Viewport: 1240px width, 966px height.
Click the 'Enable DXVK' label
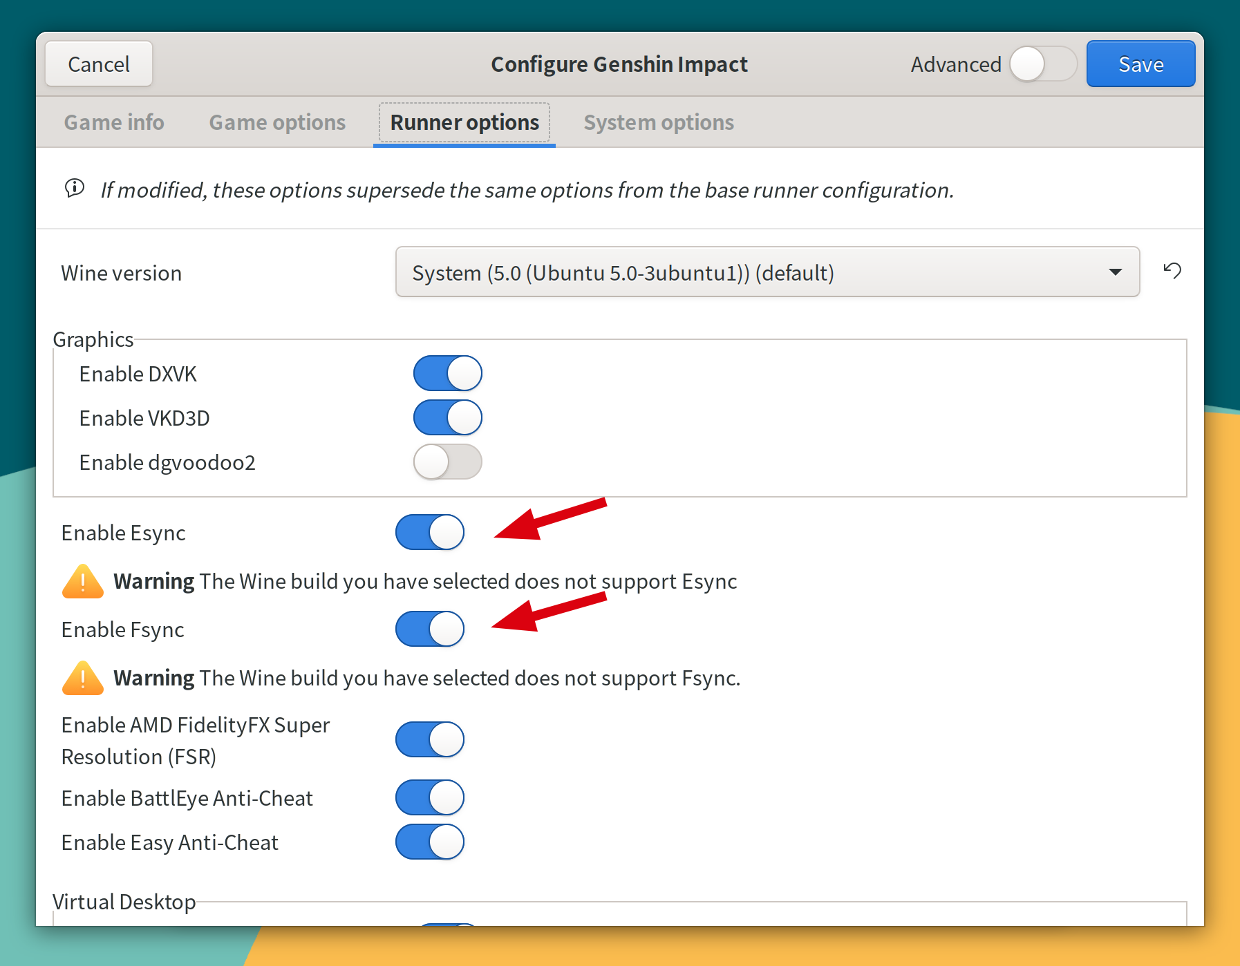(x=138, y=374)
